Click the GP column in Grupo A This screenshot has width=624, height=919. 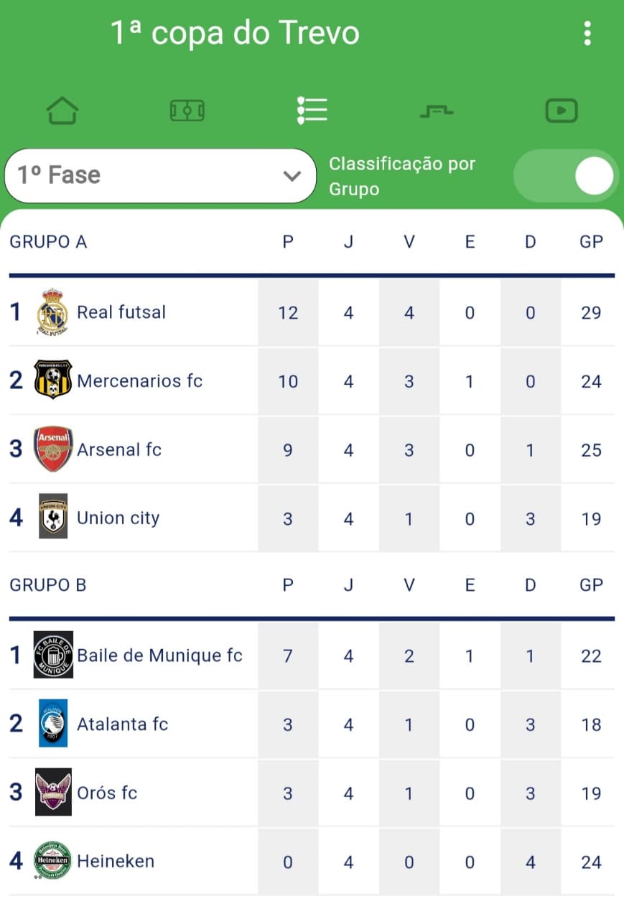pos(590,242)
